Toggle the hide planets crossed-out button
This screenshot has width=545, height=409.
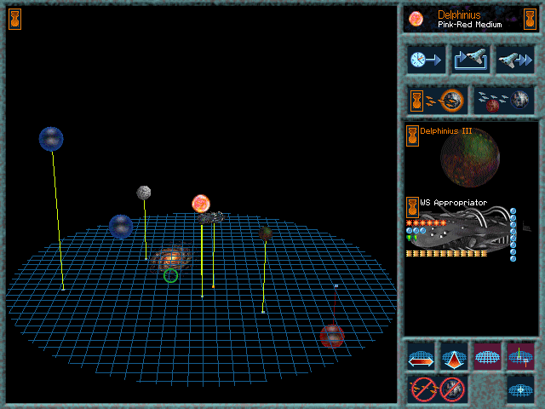tap(452, 389)
